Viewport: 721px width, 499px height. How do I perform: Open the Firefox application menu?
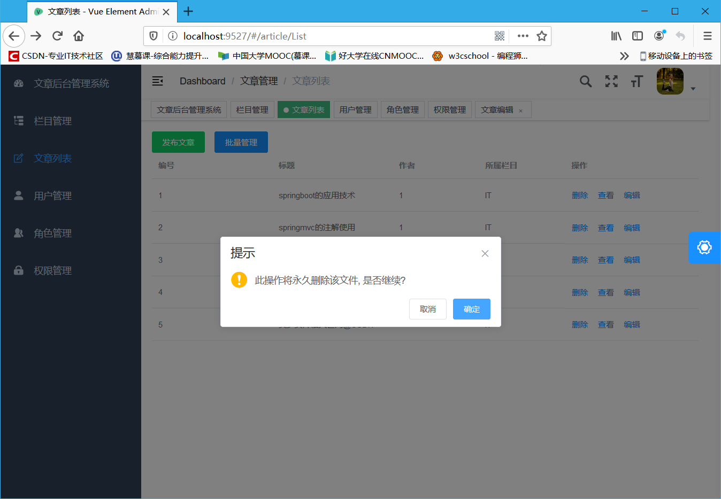[x=707, y=36]
